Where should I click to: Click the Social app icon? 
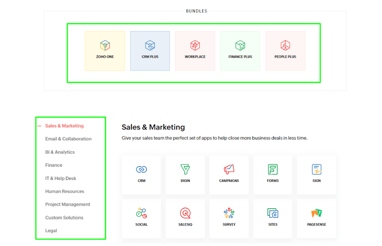[141, 213]
